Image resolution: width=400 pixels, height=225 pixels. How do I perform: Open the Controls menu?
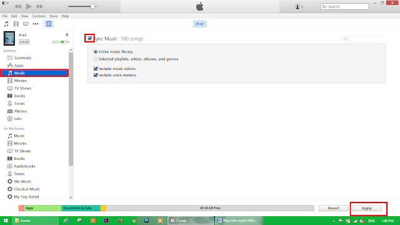39,16
